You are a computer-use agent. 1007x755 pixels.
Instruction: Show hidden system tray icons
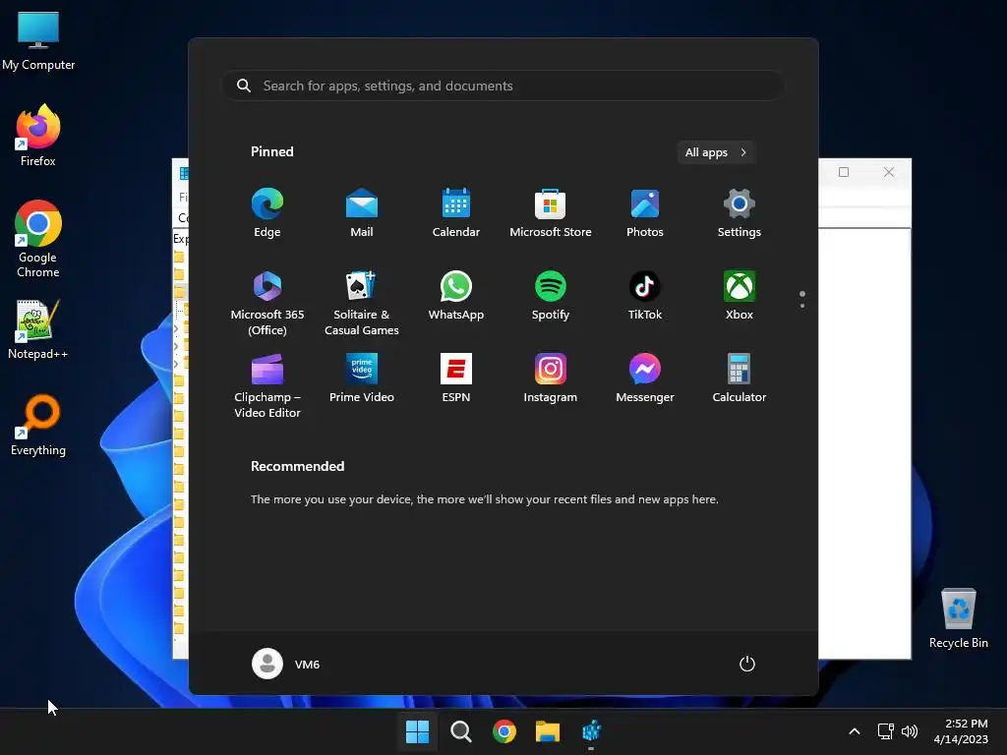855,731
